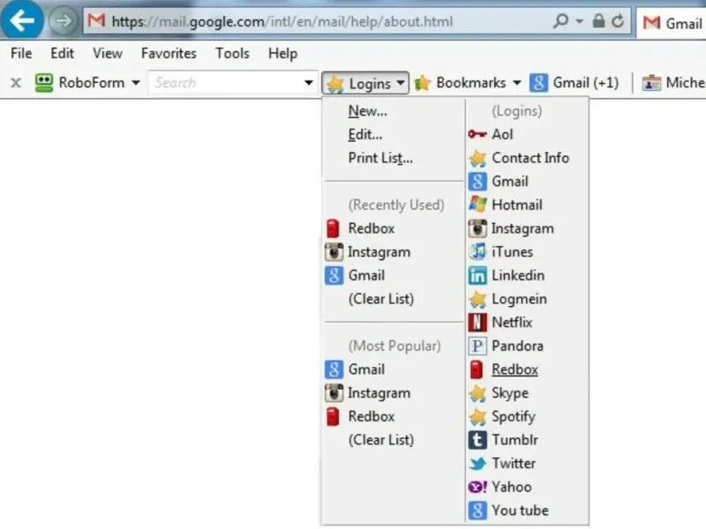Image resolution: width=706 pixels, height=529 pixels.
Task: Click the browser Forward arrow button
Action: (63, 20)
